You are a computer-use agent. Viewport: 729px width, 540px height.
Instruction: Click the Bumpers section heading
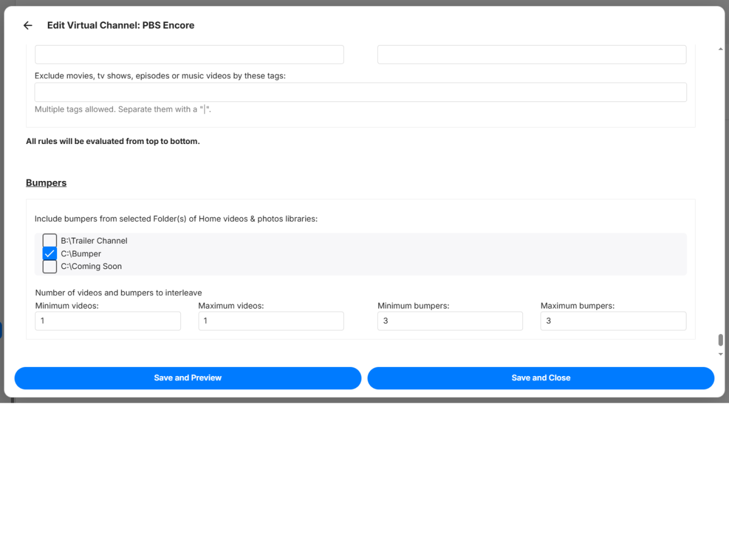coord(46,182)
